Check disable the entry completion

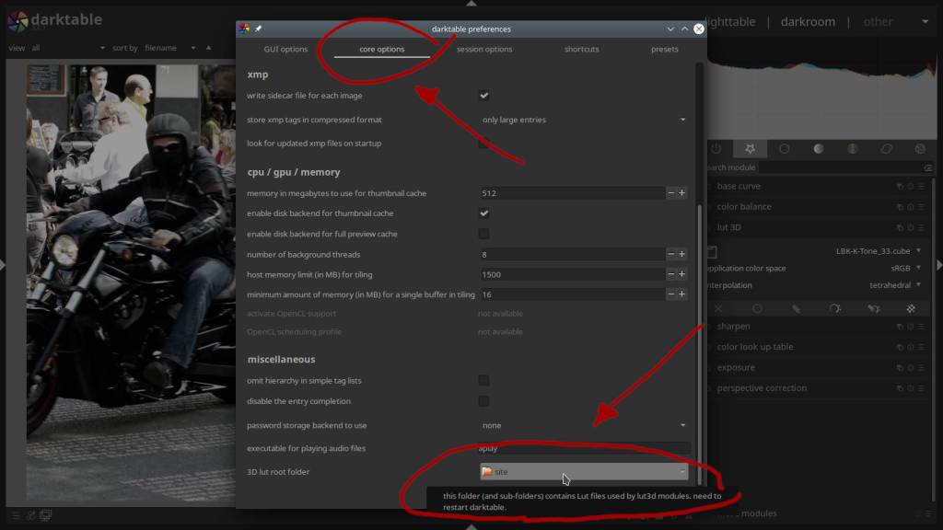[x=484, y=401]
